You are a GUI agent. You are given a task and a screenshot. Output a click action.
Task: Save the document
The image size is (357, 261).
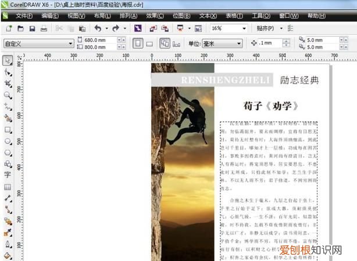(33, 28)
